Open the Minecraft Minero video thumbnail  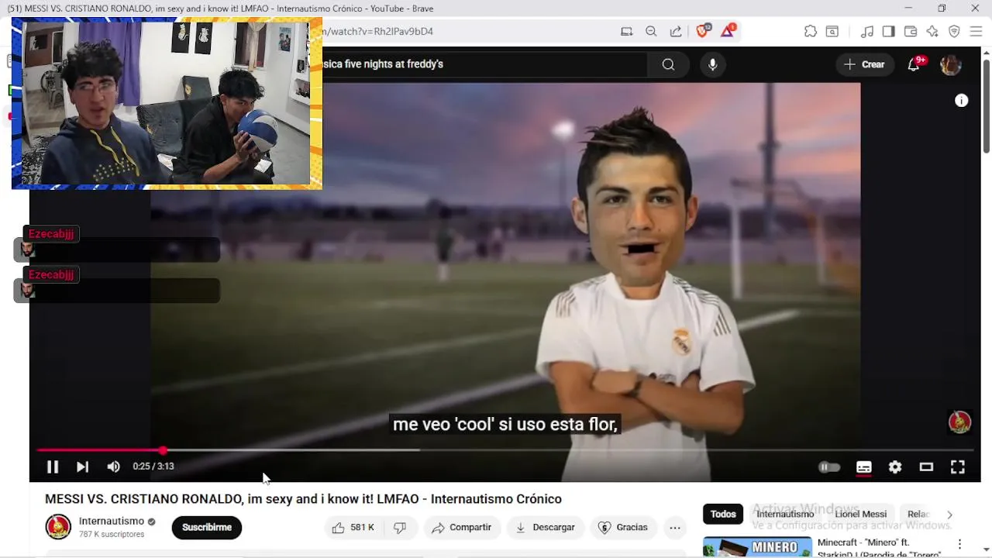pos(757,547)
